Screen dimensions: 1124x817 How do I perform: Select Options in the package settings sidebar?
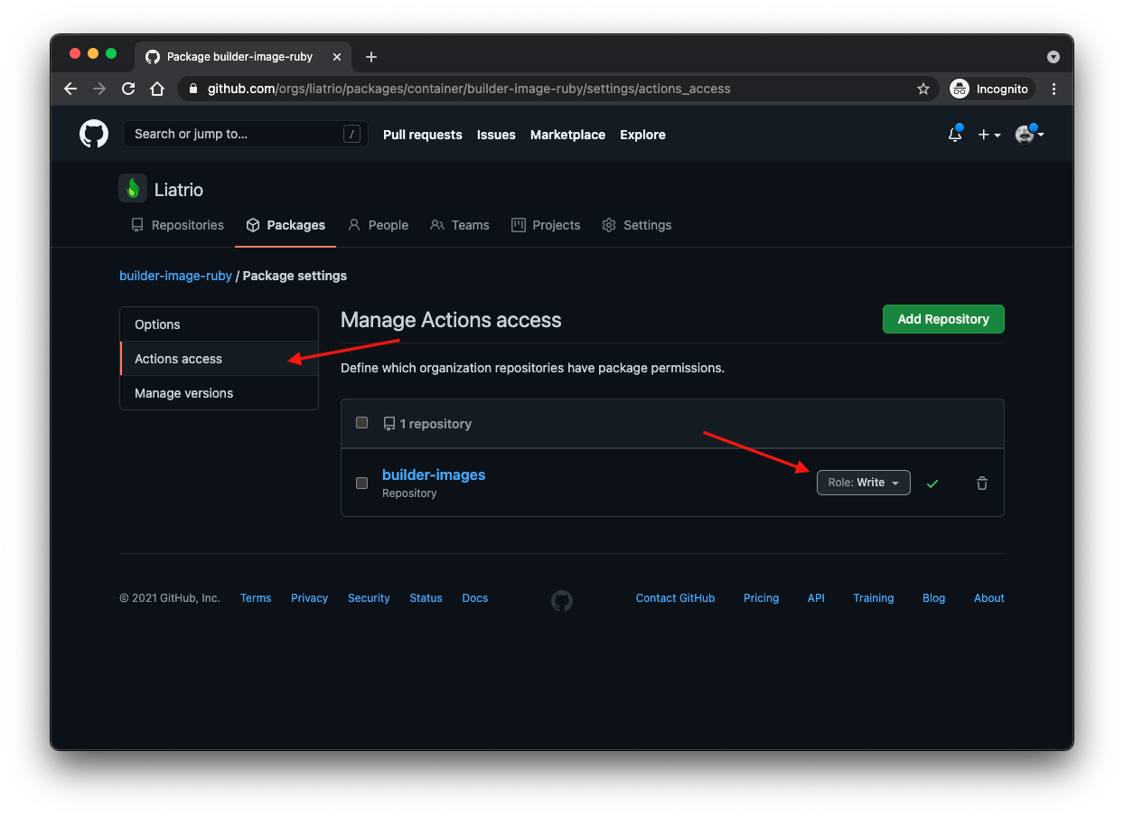pos(219,324)
